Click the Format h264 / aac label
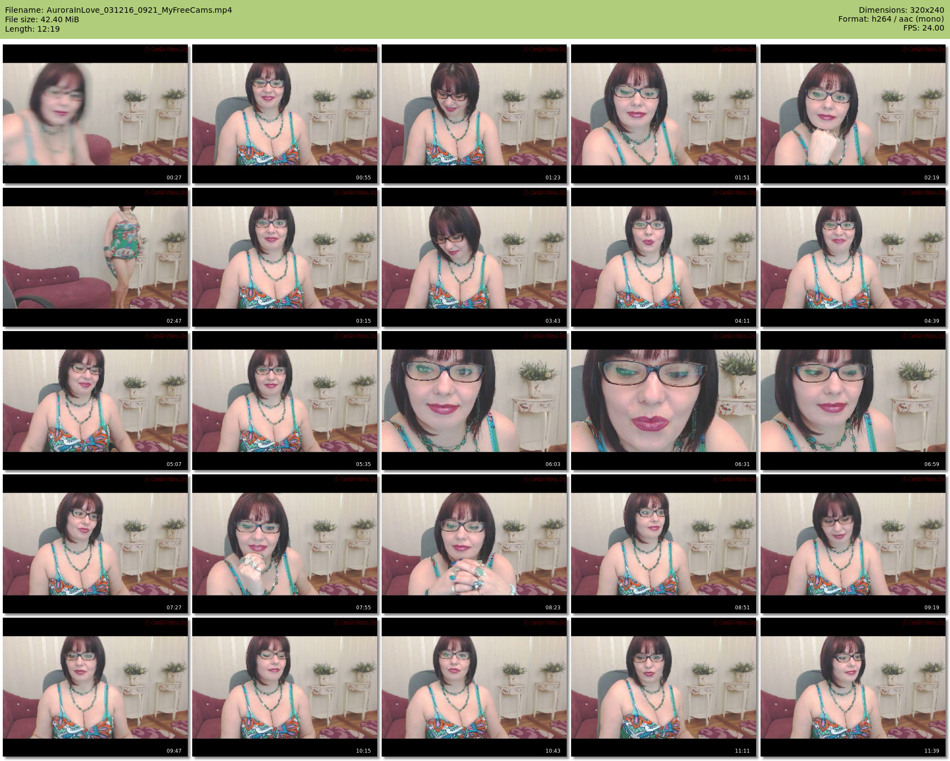The width and height of the screenshot is (950, 761). tap(891, 19)
